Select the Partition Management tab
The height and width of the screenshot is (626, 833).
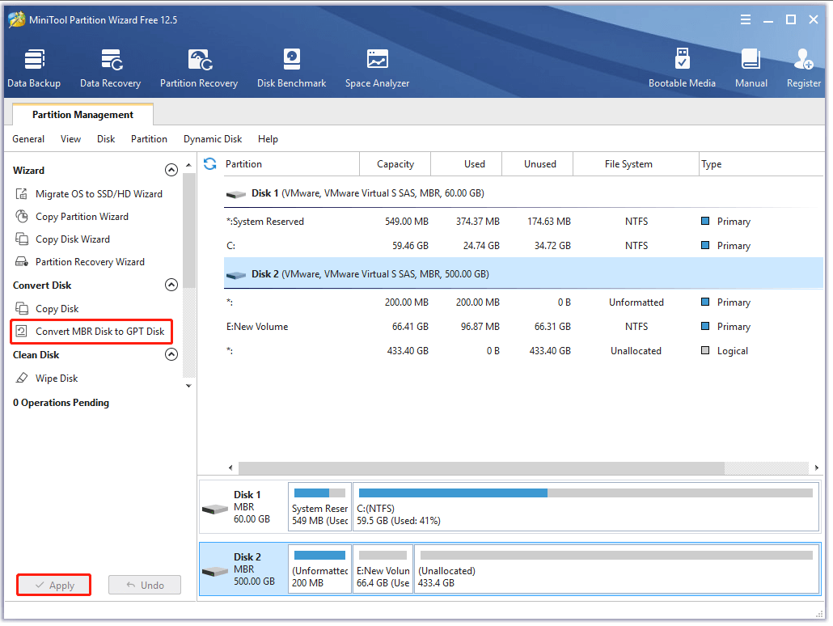pos(82,114)
